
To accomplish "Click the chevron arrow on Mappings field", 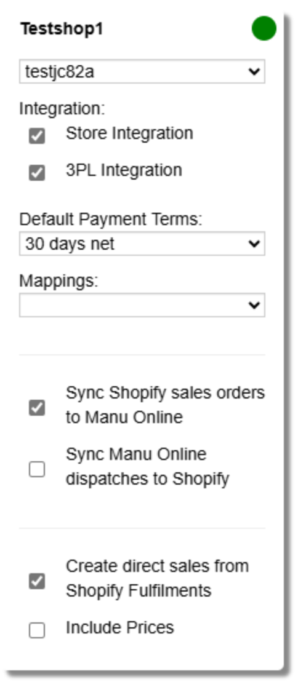I will coord(254,305).
